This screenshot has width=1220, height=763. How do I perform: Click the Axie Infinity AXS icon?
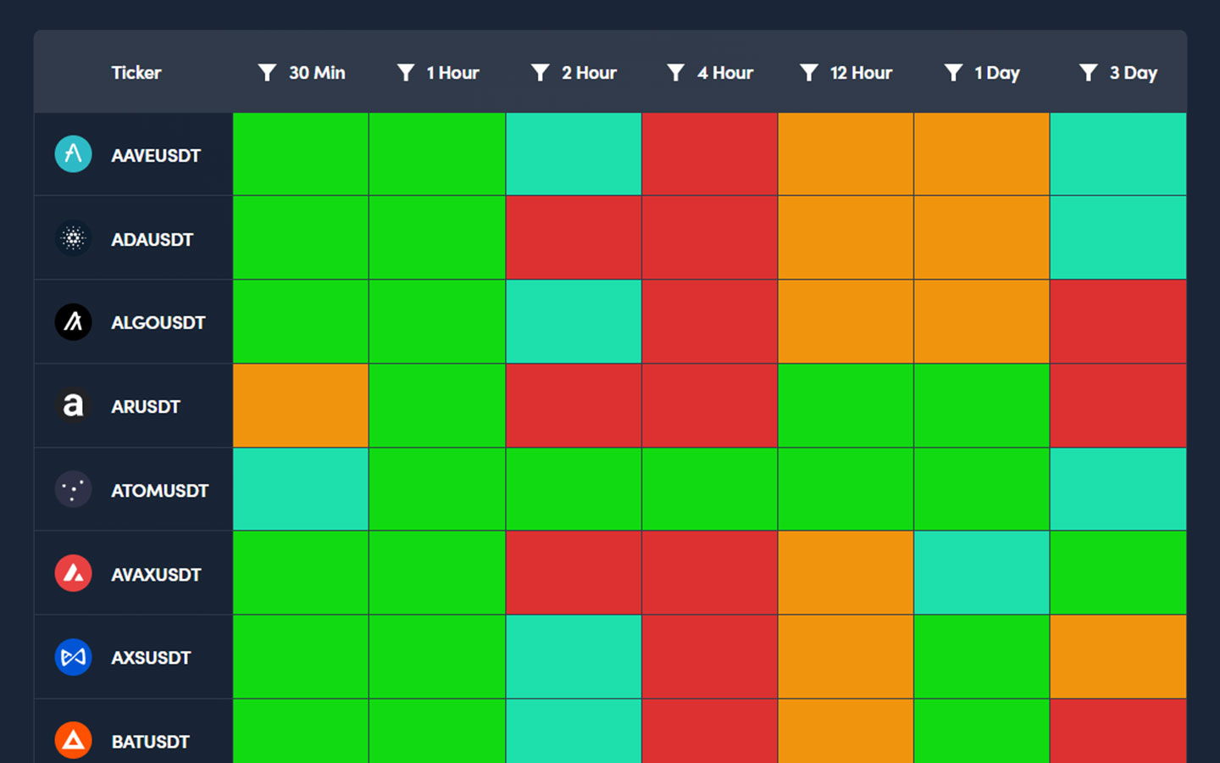(x=74, y=657)
